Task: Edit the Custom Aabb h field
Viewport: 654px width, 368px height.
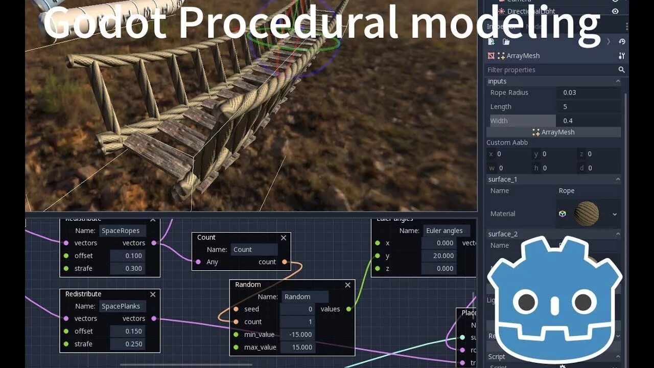Action: pos(554,168)
